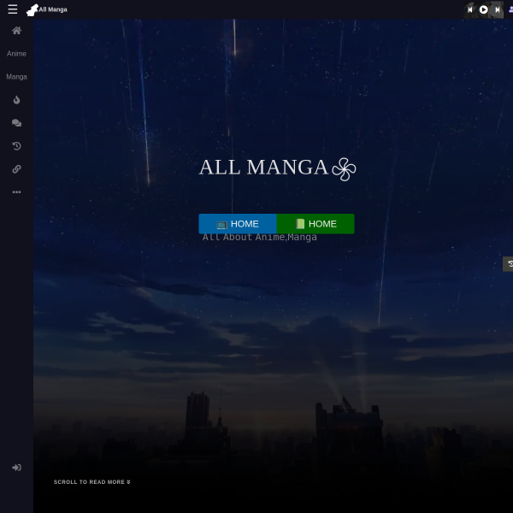Play the music player
513x513 pixels.
[x=484, y=9]
